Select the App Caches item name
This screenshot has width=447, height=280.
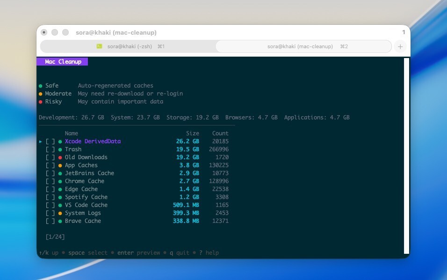point(81,165)
